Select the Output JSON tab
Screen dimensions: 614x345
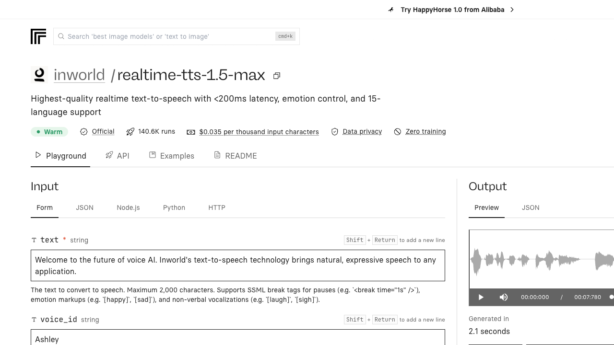pos(531,207)
